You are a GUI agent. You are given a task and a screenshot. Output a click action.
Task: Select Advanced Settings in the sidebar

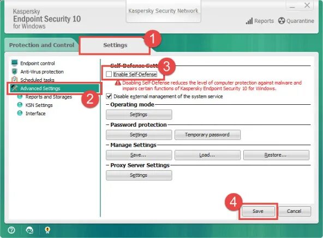(55, 88)
